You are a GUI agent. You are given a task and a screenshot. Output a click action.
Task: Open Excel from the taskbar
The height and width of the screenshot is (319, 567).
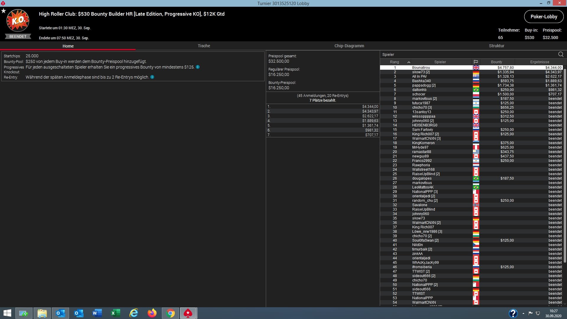(x=115, y=313)
